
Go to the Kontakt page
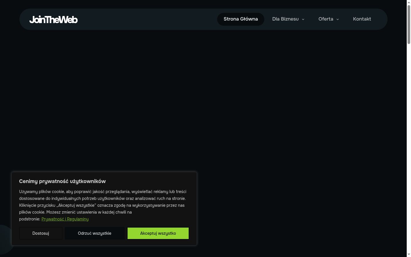pos(362,19)
